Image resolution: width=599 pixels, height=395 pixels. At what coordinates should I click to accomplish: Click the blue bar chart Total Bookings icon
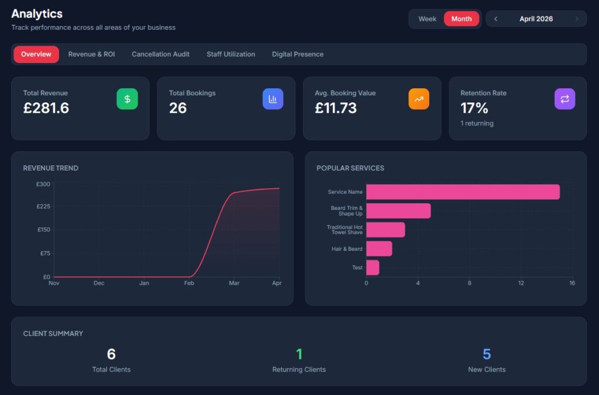click(273, 99)
